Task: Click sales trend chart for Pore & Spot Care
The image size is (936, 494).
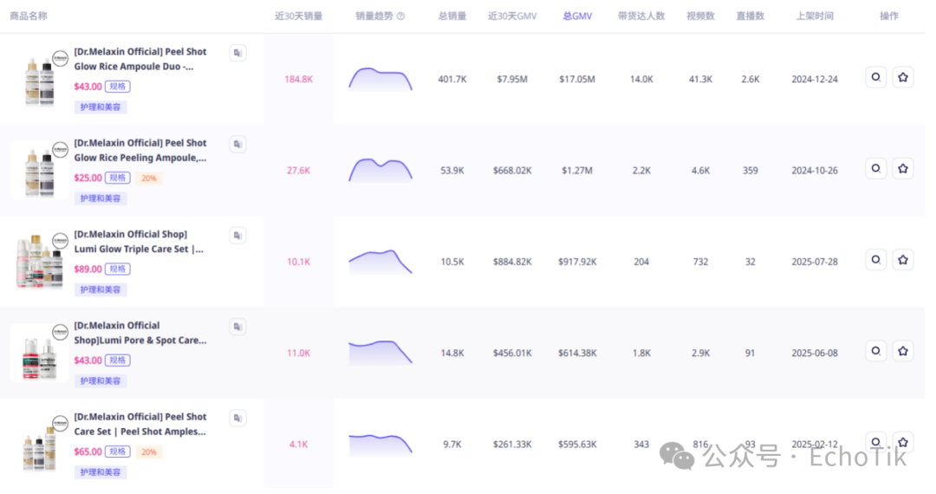Action: click(380, 353)
